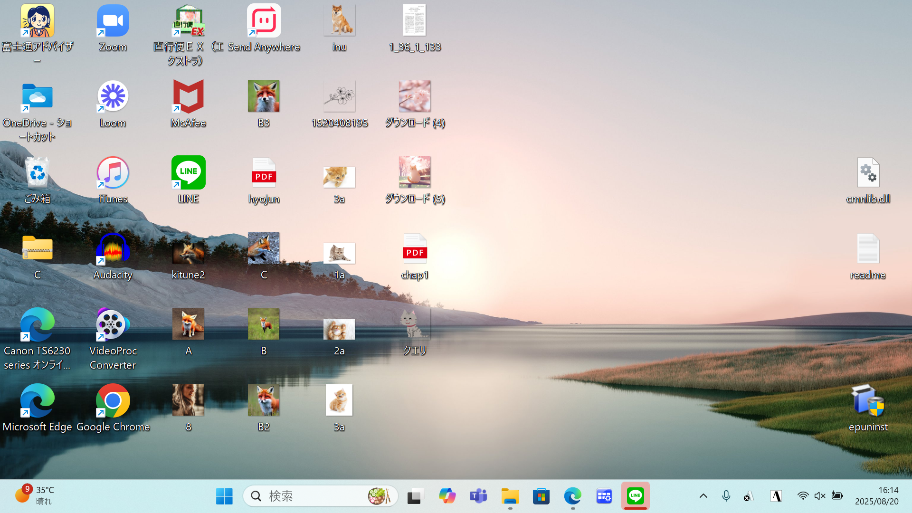Open File Explorer from the taskbar
The image size is (912, 513).
point(510,496)
